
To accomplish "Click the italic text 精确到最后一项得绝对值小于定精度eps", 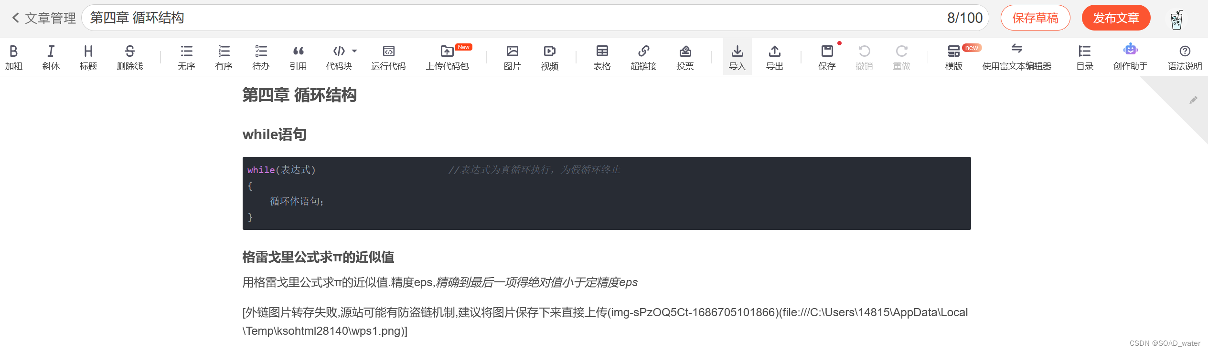I will 537,282.
